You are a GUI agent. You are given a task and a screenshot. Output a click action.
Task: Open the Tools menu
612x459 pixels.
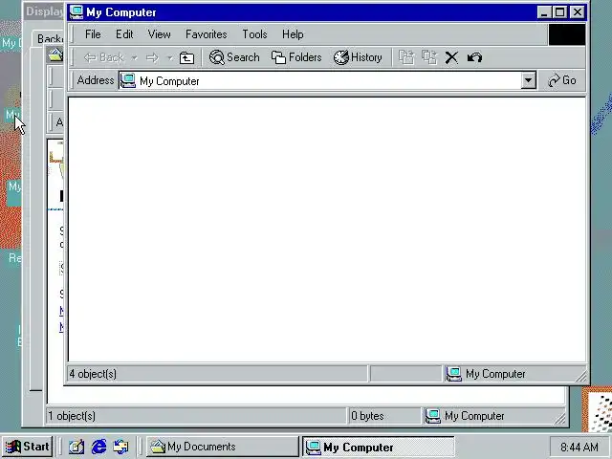(x=254, y=34)
